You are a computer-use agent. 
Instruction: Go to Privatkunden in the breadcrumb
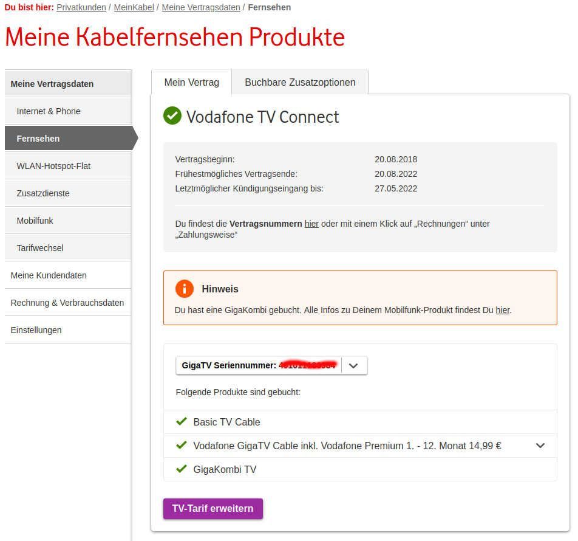click(x=81, y=7)
